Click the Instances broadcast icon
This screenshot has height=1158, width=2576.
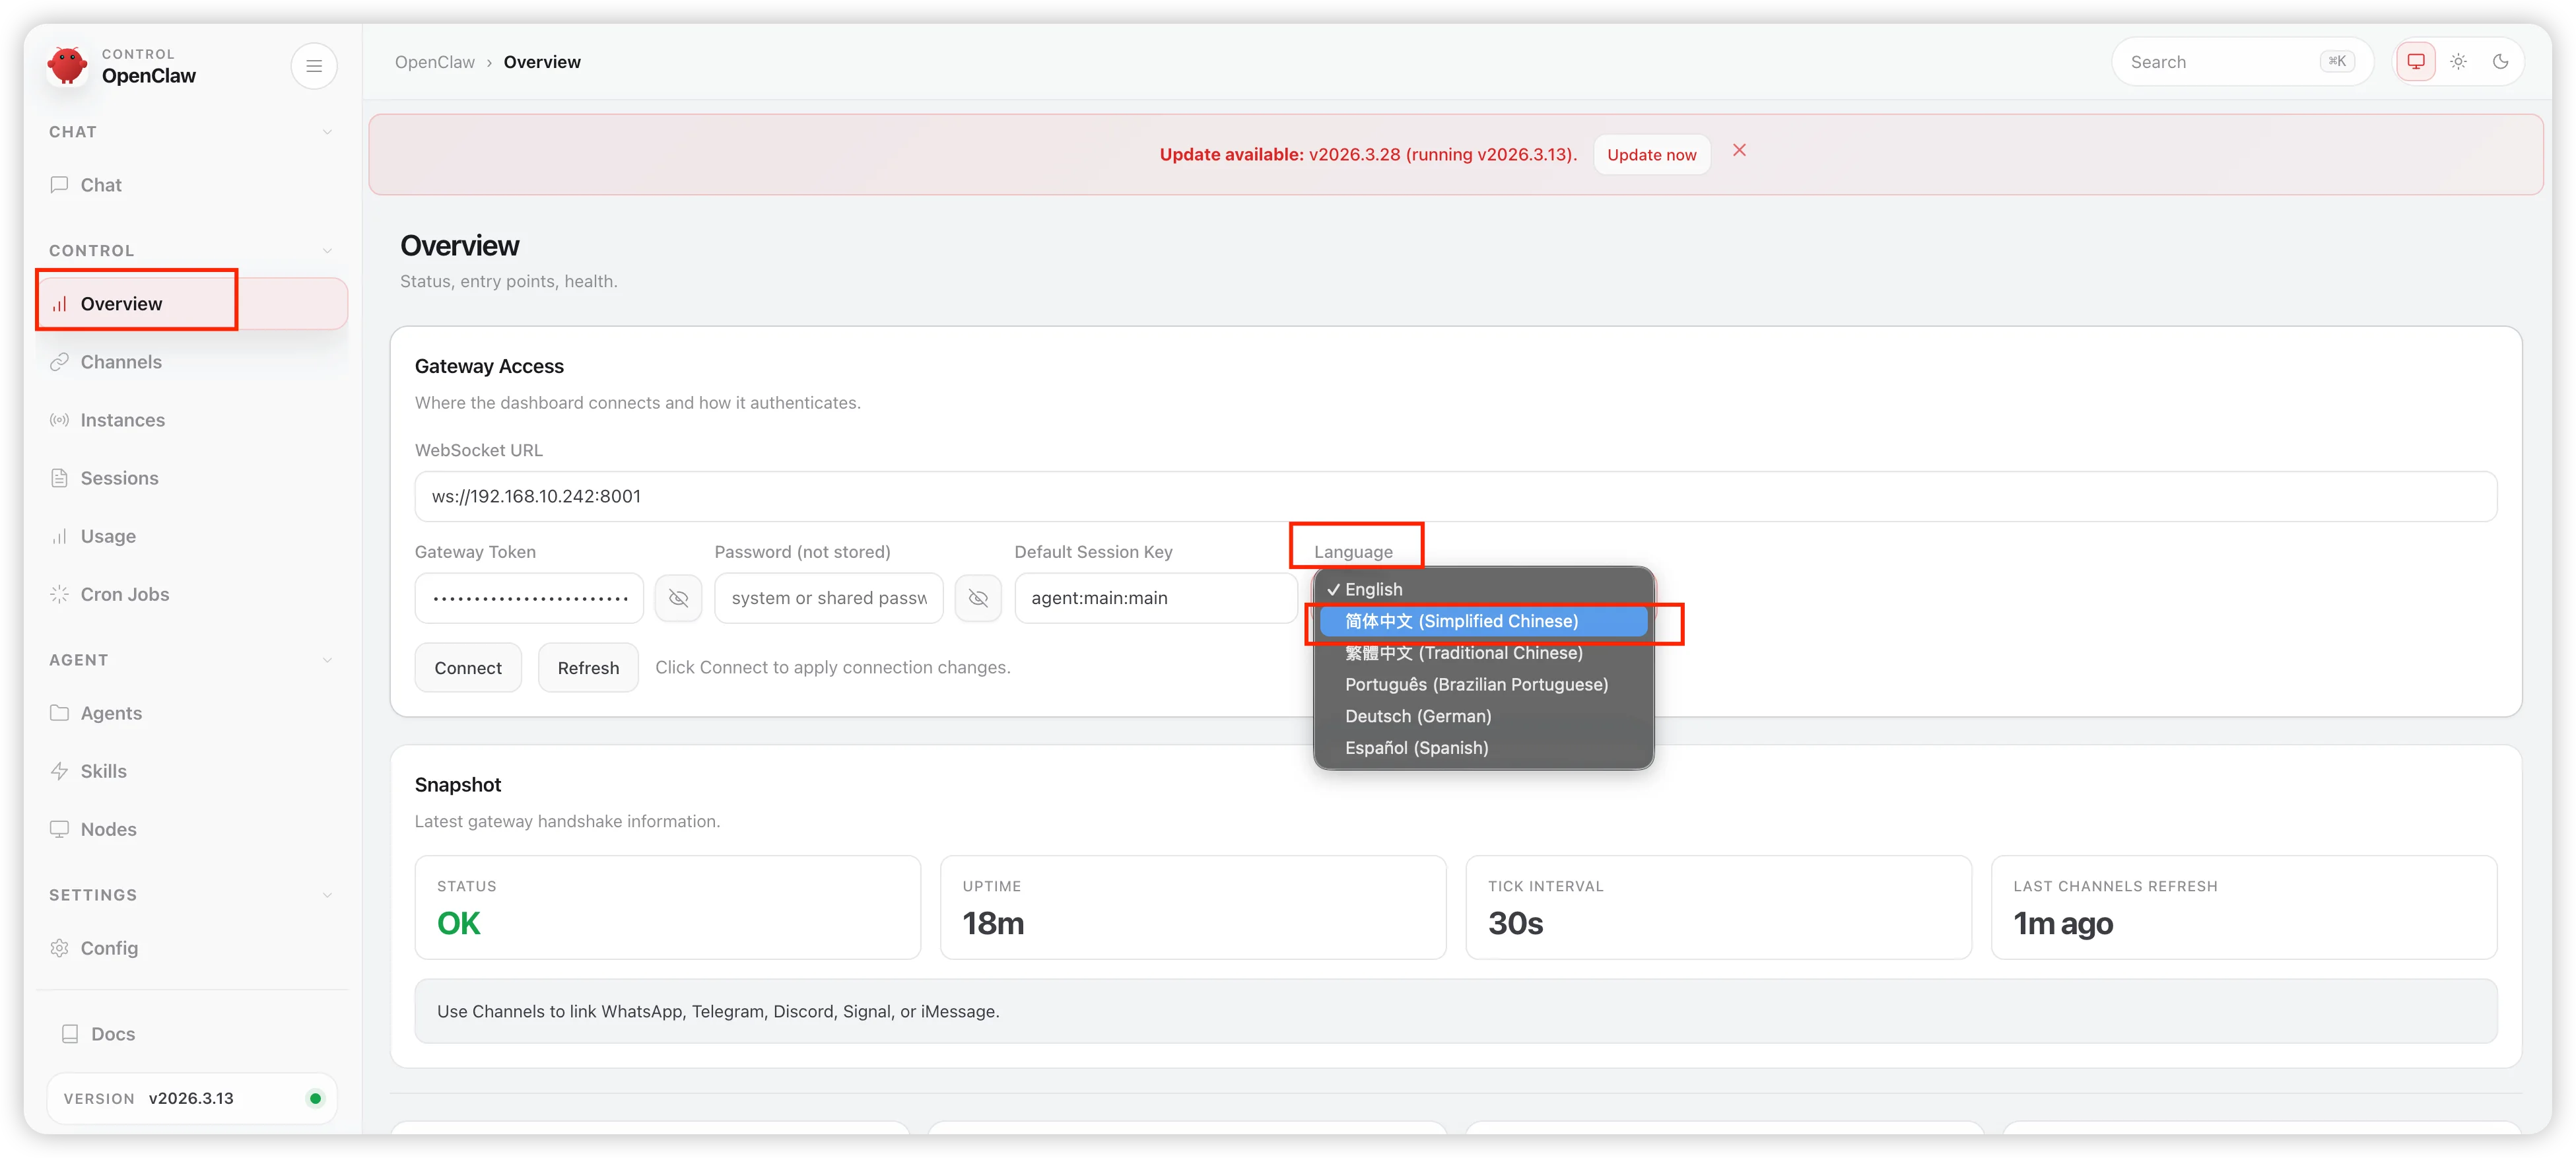(60, 420)
